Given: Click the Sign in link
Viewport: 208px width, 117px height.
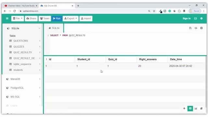Looking at the screenshot, I should [187, 19].
